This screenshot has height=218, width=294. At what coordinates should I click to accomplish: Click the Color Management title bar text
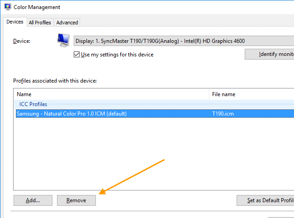point(37,7)
